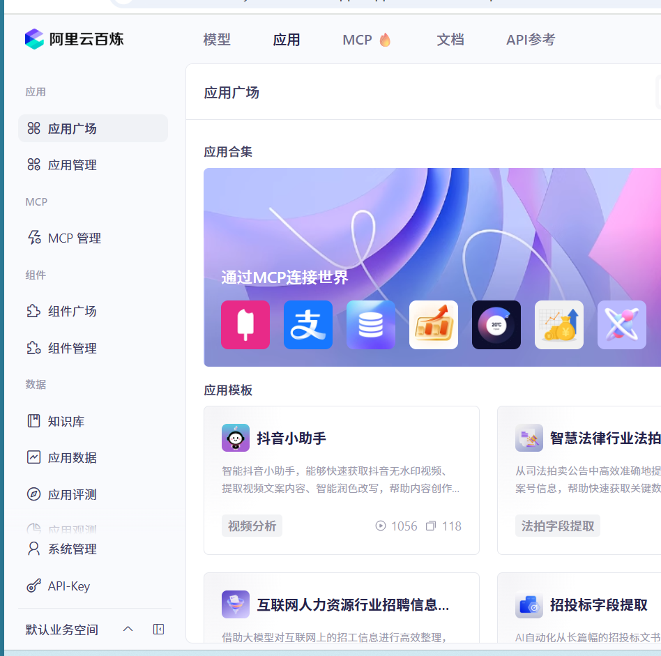Click the API-Key key icon
Image resolution: width=661 pixels, height=656 pixels.
(33, 586)
